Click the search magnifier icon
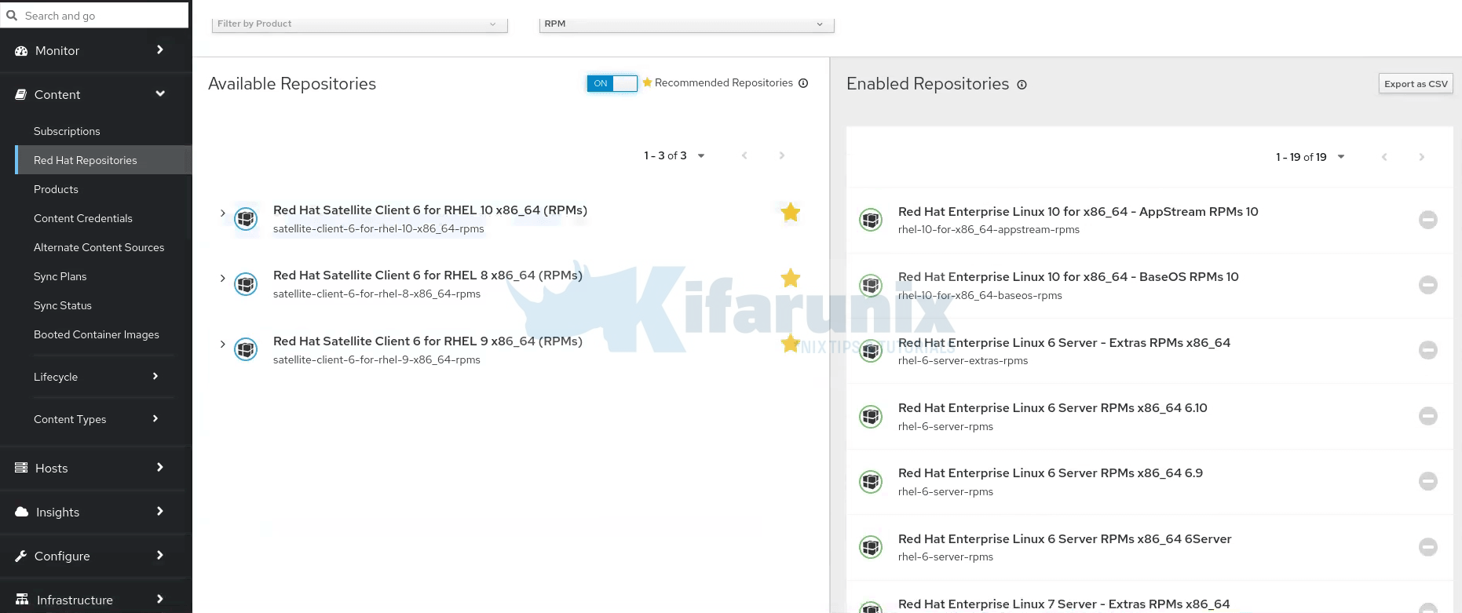This screenshot has width=1462, height=613. (x=12, y=16)
